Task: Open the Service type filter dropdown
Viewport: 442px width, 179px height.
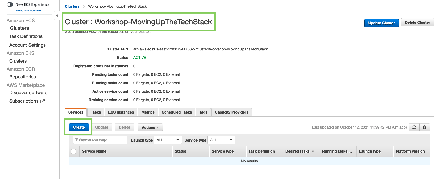Action: [221, 140]
